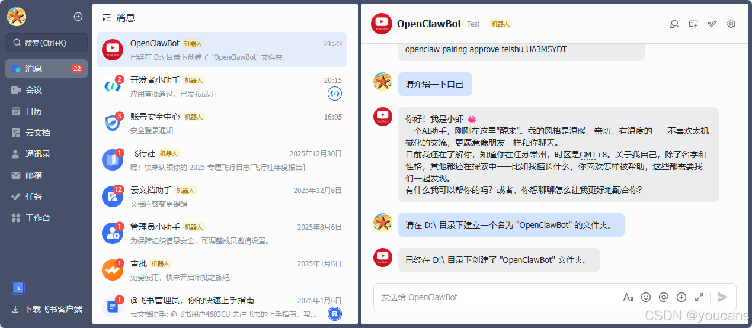This screenshot has width=752, height=328.
Task: Click the add-to-group icon in chat header
Action: coord(693,24)
